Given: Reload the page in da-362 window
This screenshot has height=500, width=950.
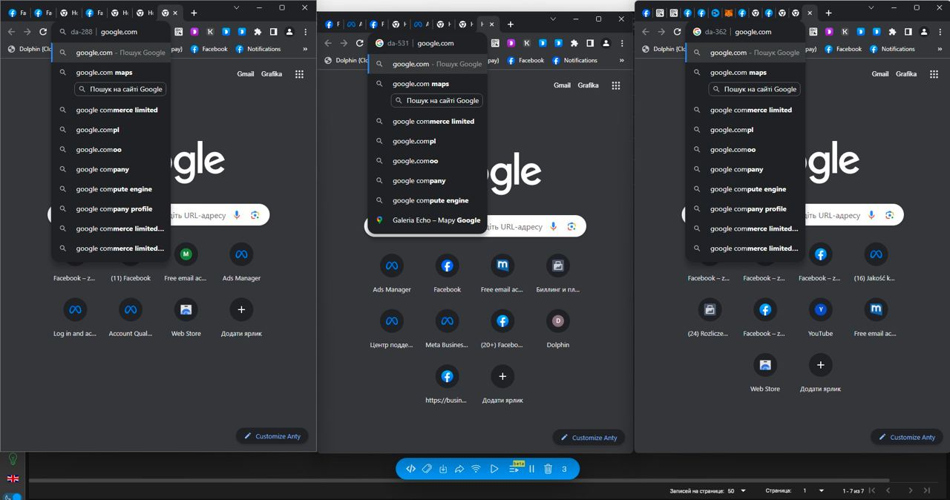Looking at the screenshot, I should (x=677, y=32).
